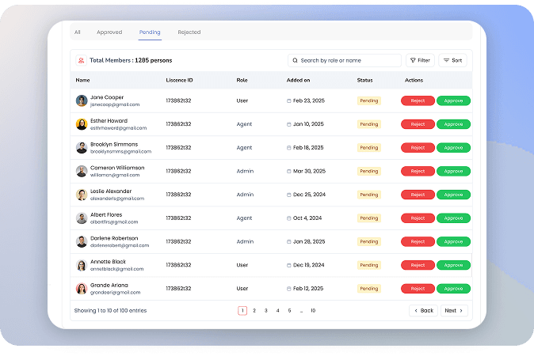Jump to pagination page 10

pos(313,310)
